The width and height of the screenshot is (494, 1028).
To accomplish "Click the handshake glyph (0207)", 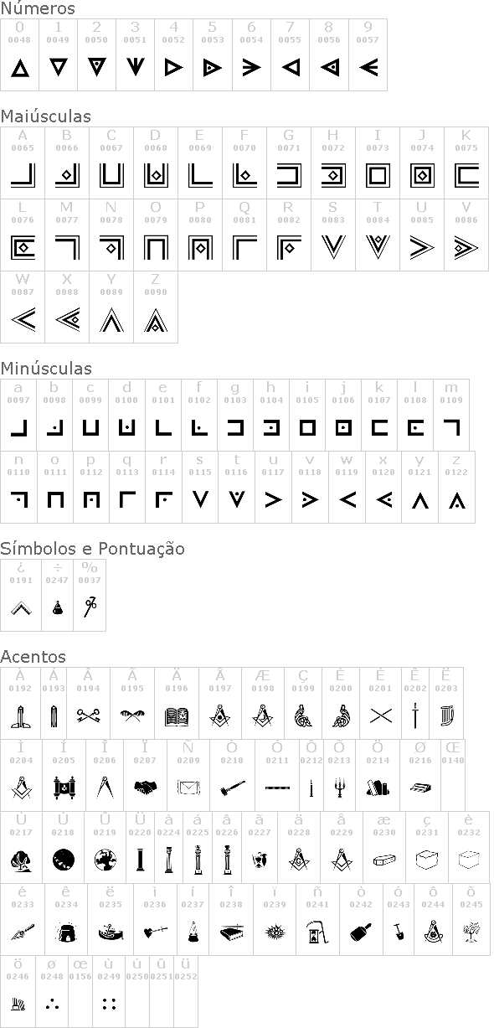I will [145, 788].
